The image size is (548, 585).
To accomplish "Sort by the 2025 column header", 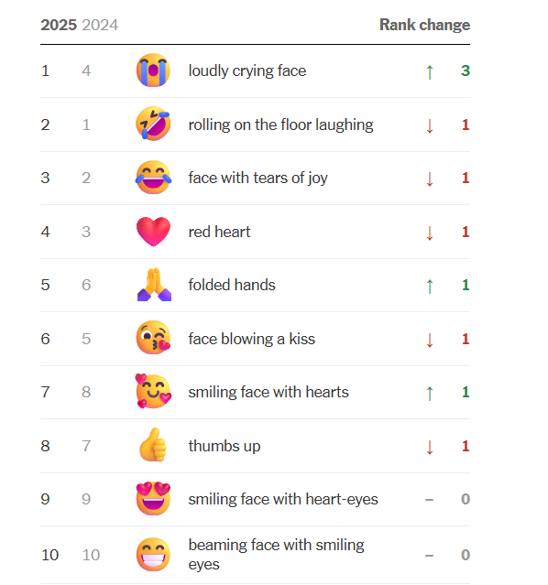I will [59, 25].
